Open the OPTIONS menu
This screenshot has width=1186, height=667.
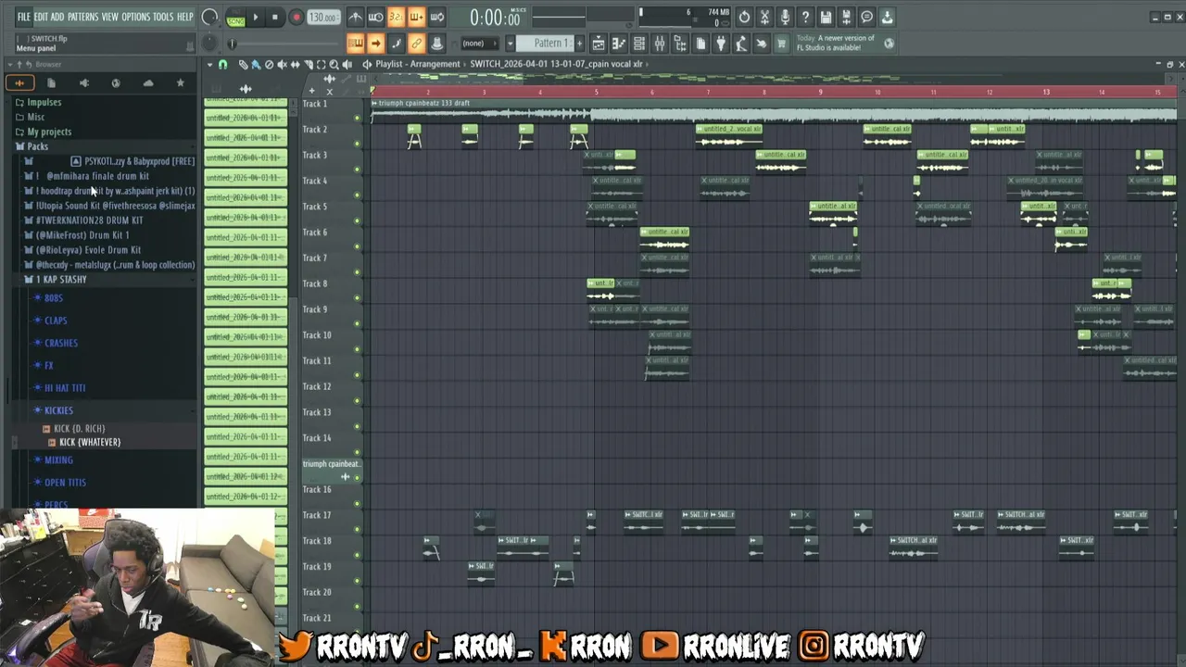(x=135, y=17)
